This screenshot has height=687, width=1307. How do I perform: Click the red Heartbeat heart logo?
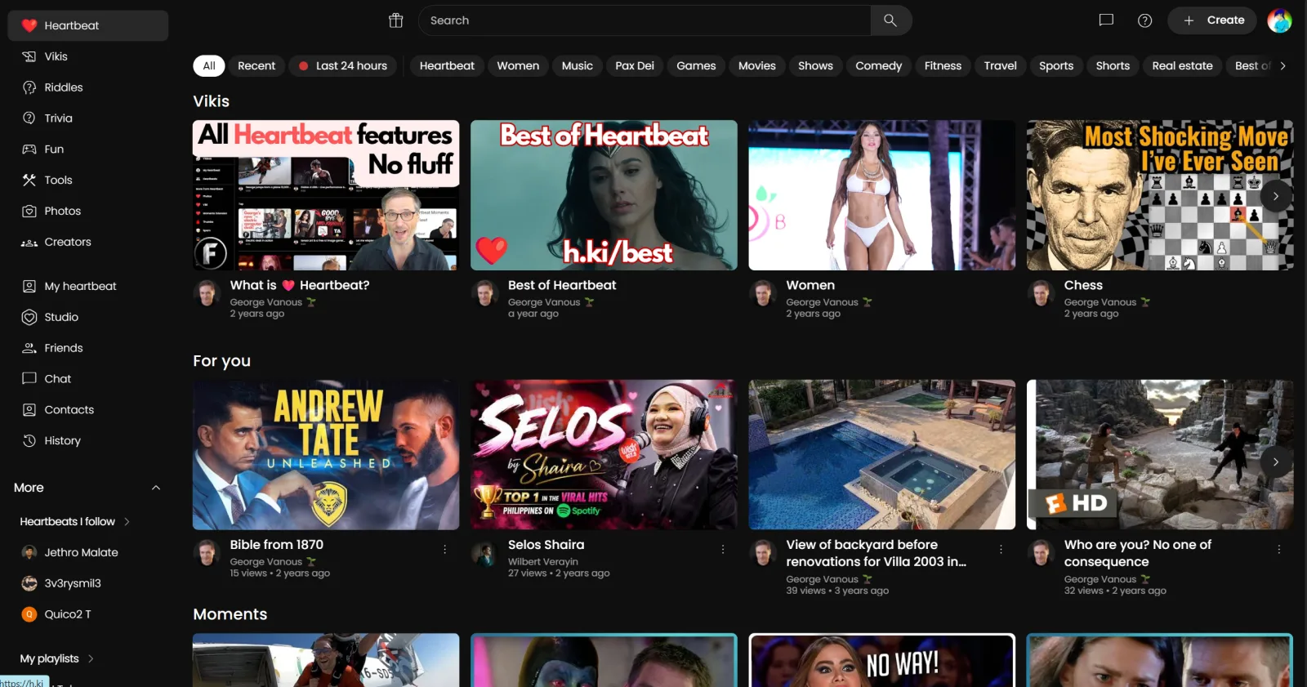click(x=29, y=25)
